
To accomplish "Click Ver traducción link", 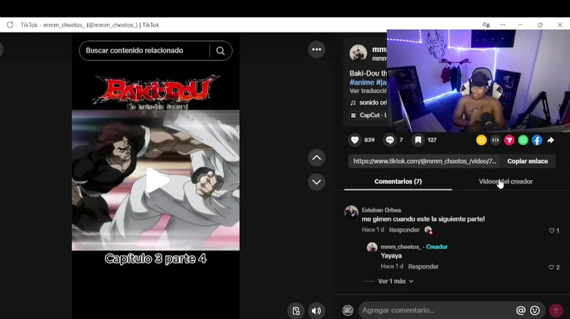I will click(368, 91).
